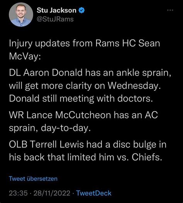Click the 'WR Lance McCutcheon has an AC' line
The height and width of the screenshot is (203, 183).
[x=83, y=115]
